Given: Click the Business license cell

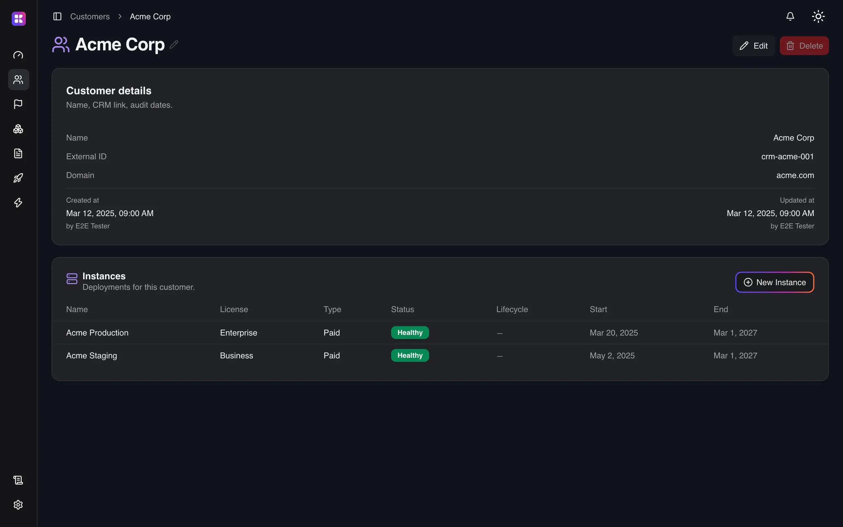Looking at the screenshot, I should tap(236, 355).
